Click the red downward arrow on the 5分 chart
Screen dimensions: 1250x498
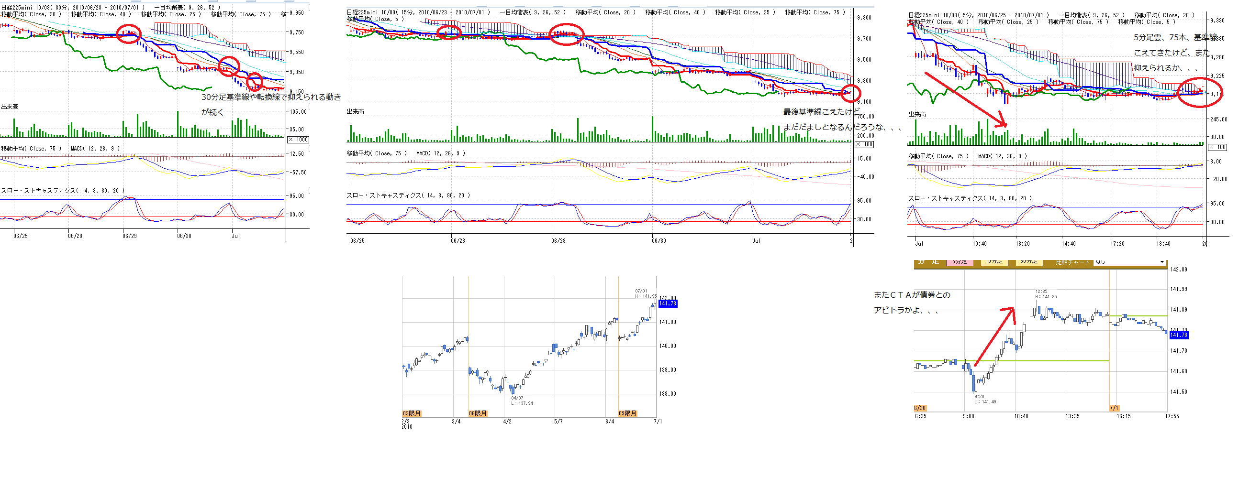coord(966,100)
